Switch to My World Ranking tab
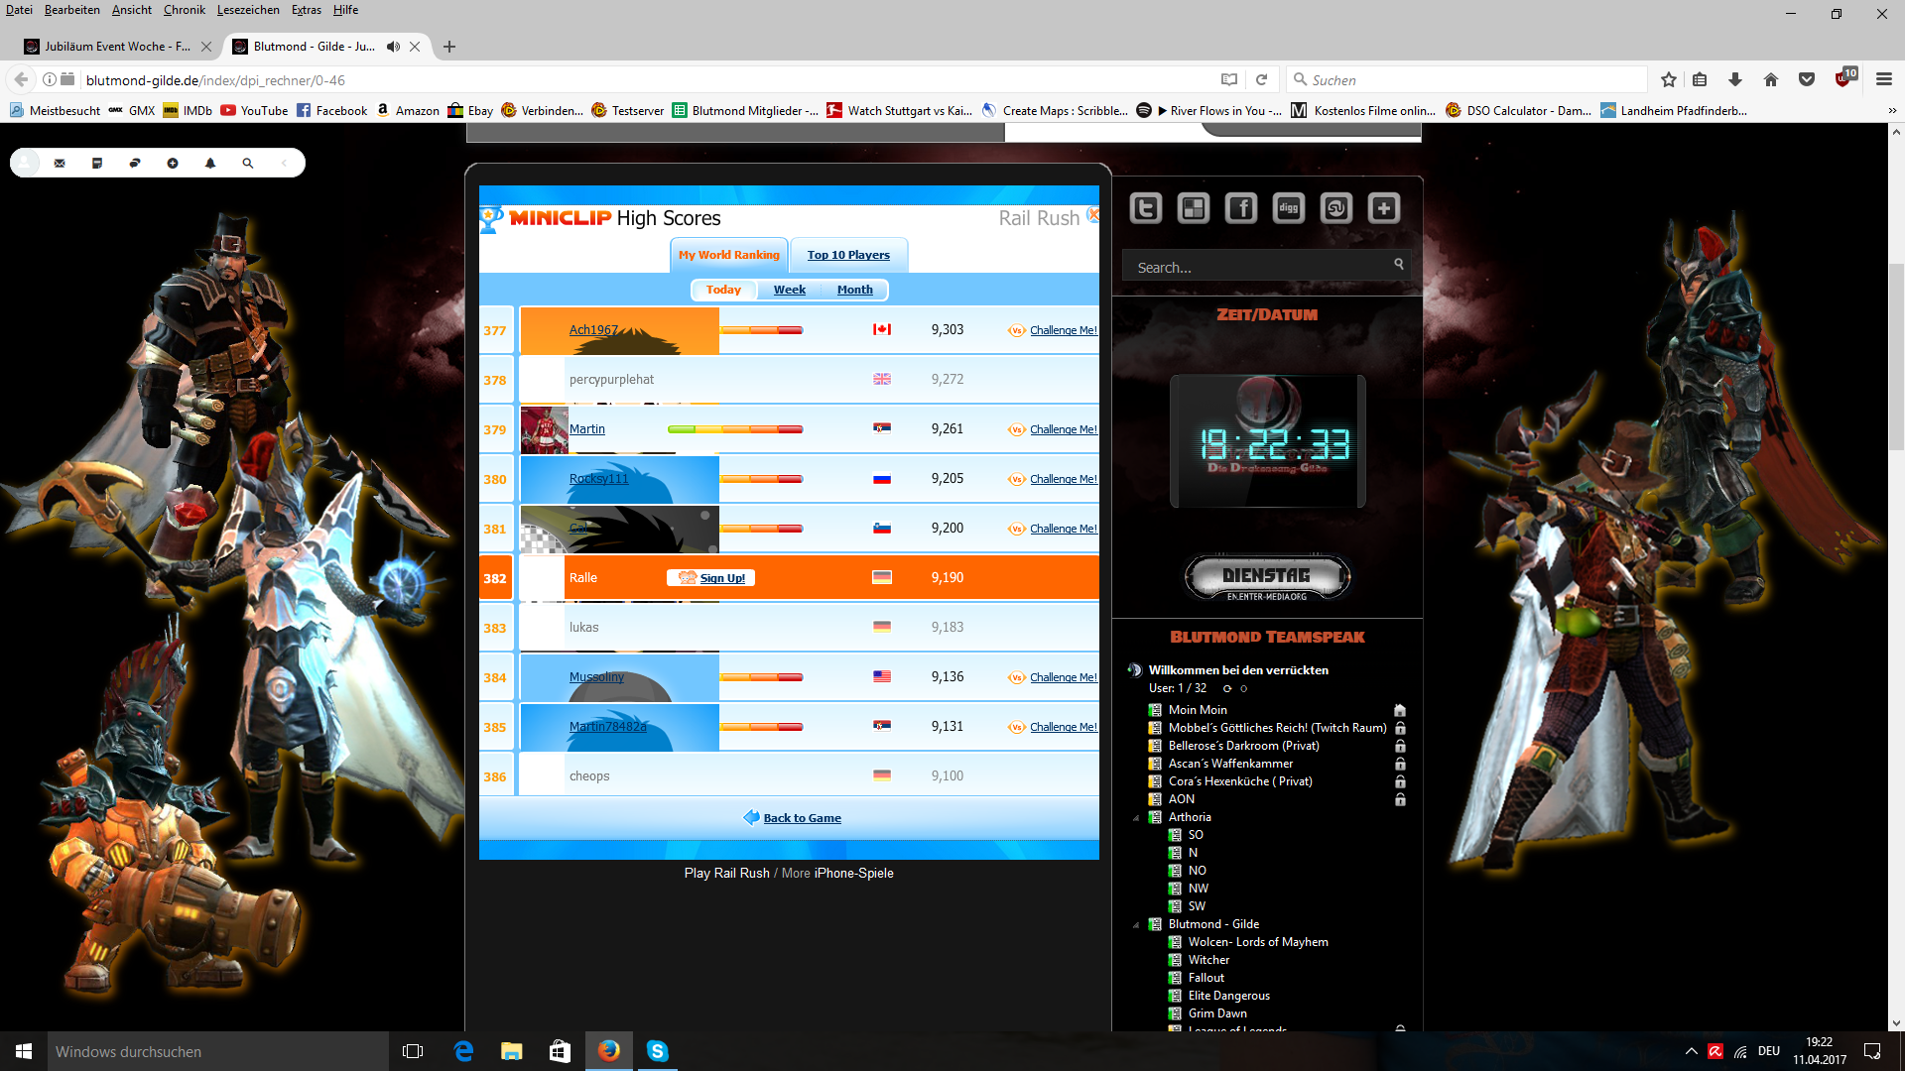 click(729, 255)
